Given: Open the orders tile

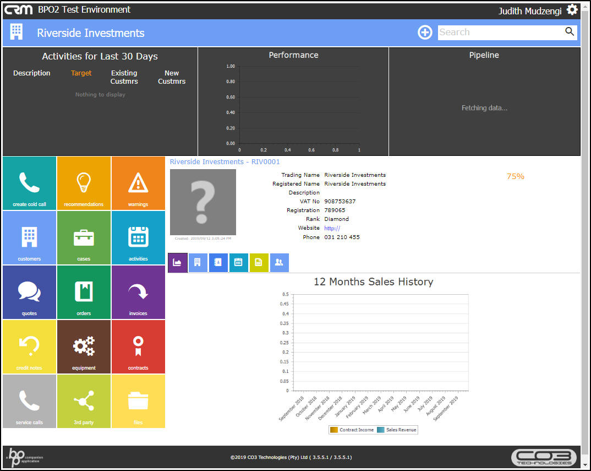Looking at the screenshot, I should (x=84, y=292).
